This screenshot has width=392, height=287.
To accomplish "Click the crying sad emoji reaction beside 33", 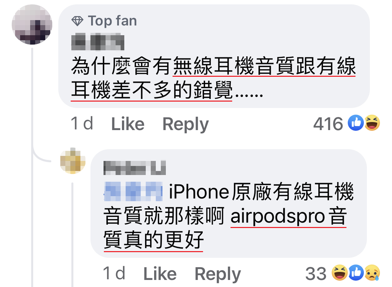I will [372, 273].
